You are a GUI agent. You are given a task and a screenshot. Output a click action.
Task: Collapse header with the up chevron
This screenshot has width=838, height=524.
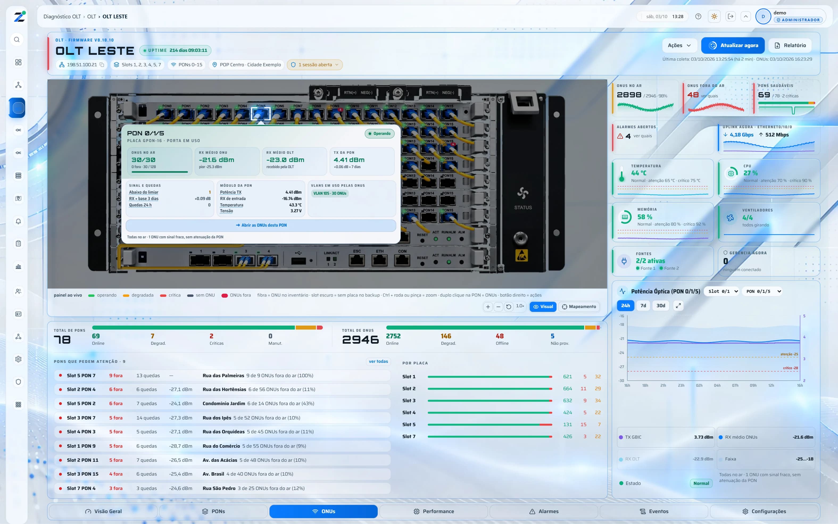tap(746, 17)
